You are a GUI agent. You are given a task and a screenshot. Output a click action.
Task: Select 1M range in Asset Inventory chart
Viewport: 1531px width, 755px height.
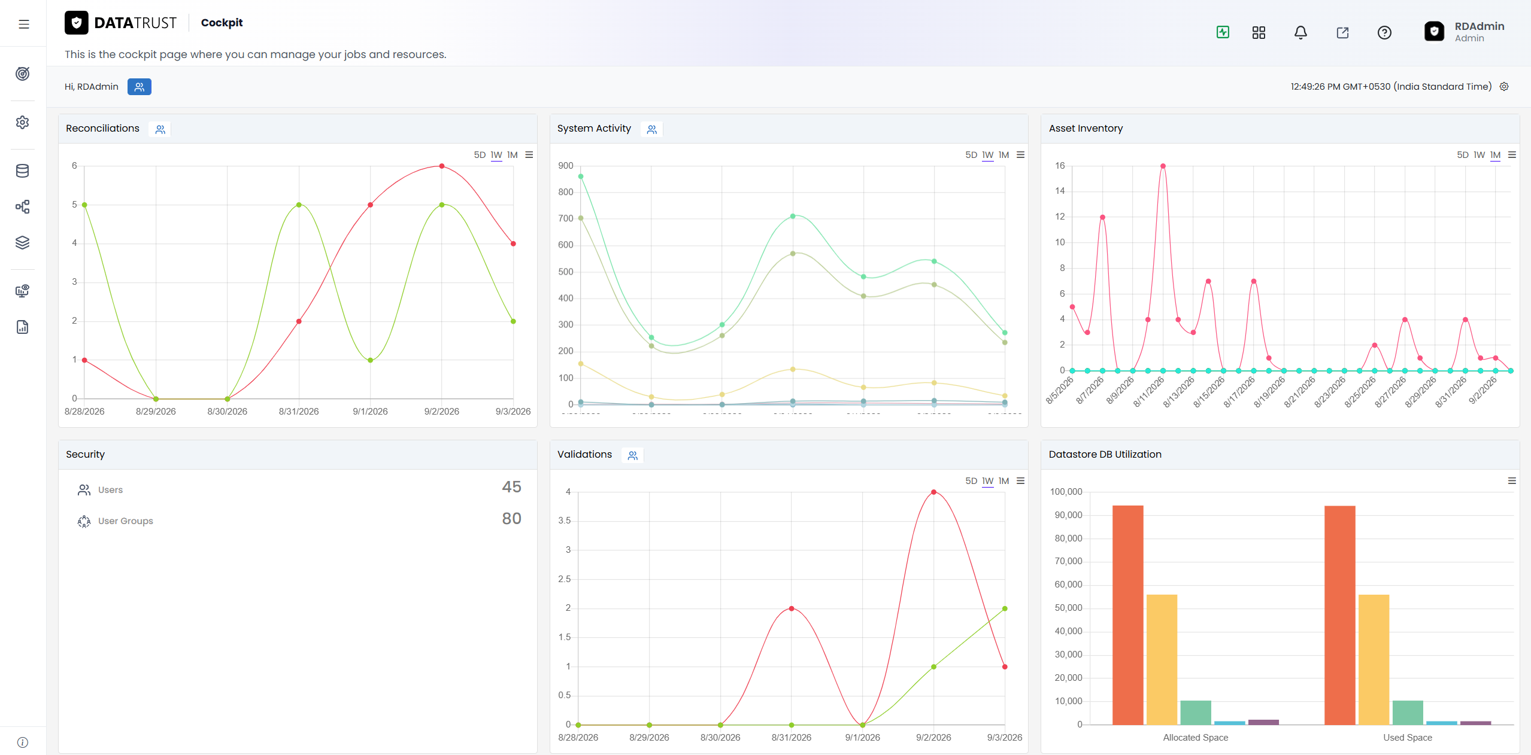tap(1496, 155)
